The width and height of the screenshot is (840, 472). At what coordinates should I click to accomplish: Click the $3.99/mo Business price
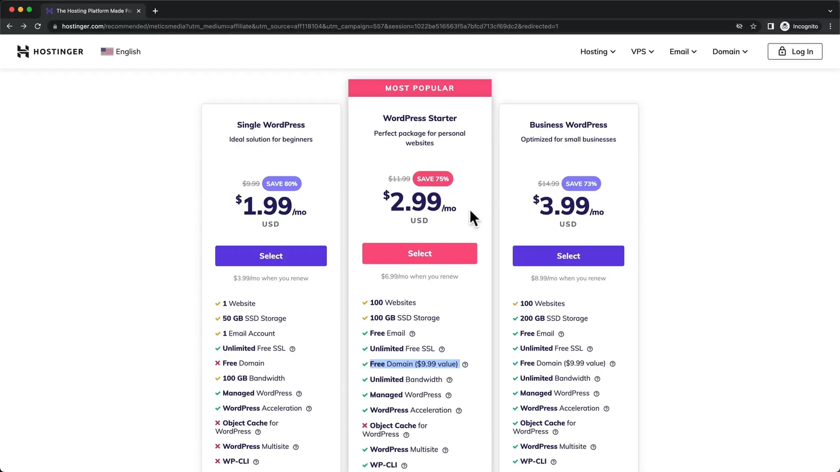pos(568,206)
